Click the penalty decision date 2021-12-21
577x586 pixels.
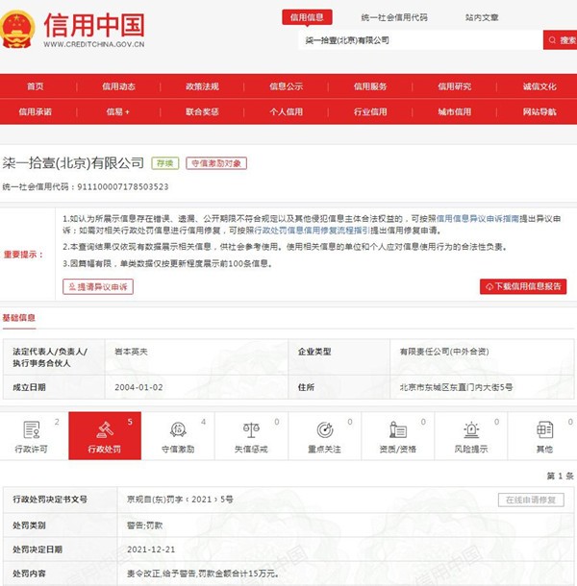click(151, 549)
